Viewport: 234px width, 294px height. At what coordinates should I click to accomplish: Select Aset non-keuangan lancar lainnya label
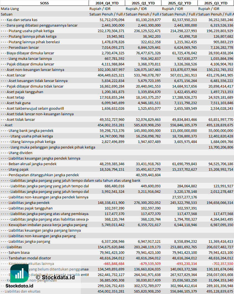[x=35, y=70]
